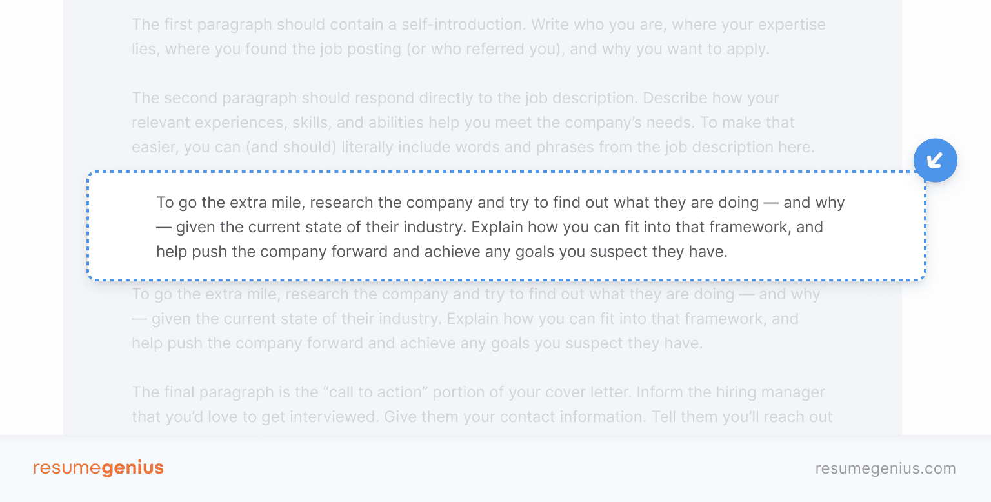991x502 pixels.
Task: Click 'given the current state' line in highlighted box
Action: [490, 227]
